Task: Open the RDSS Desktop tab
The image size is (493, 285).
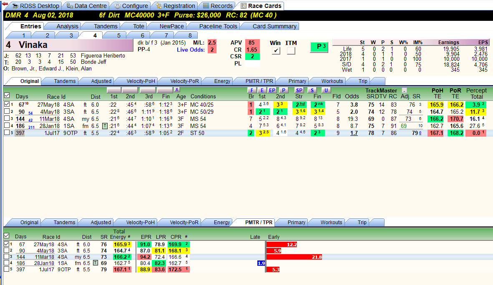Action: [x=35, y=6]
